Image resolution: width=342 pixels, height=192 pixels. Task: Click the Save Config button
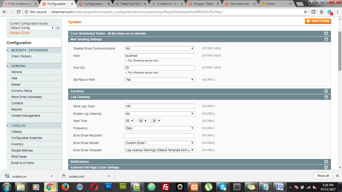click(x=318, y=21)
